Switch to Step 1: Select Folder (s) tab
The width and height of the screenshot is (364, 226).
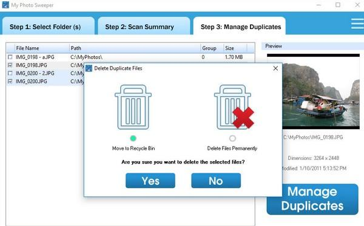coord(49,26)
